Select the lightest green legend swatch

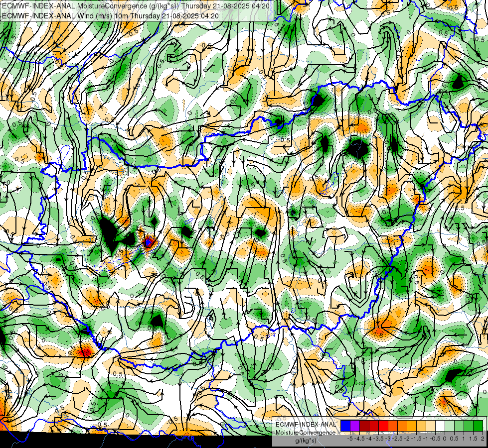[x=450, y=426]
